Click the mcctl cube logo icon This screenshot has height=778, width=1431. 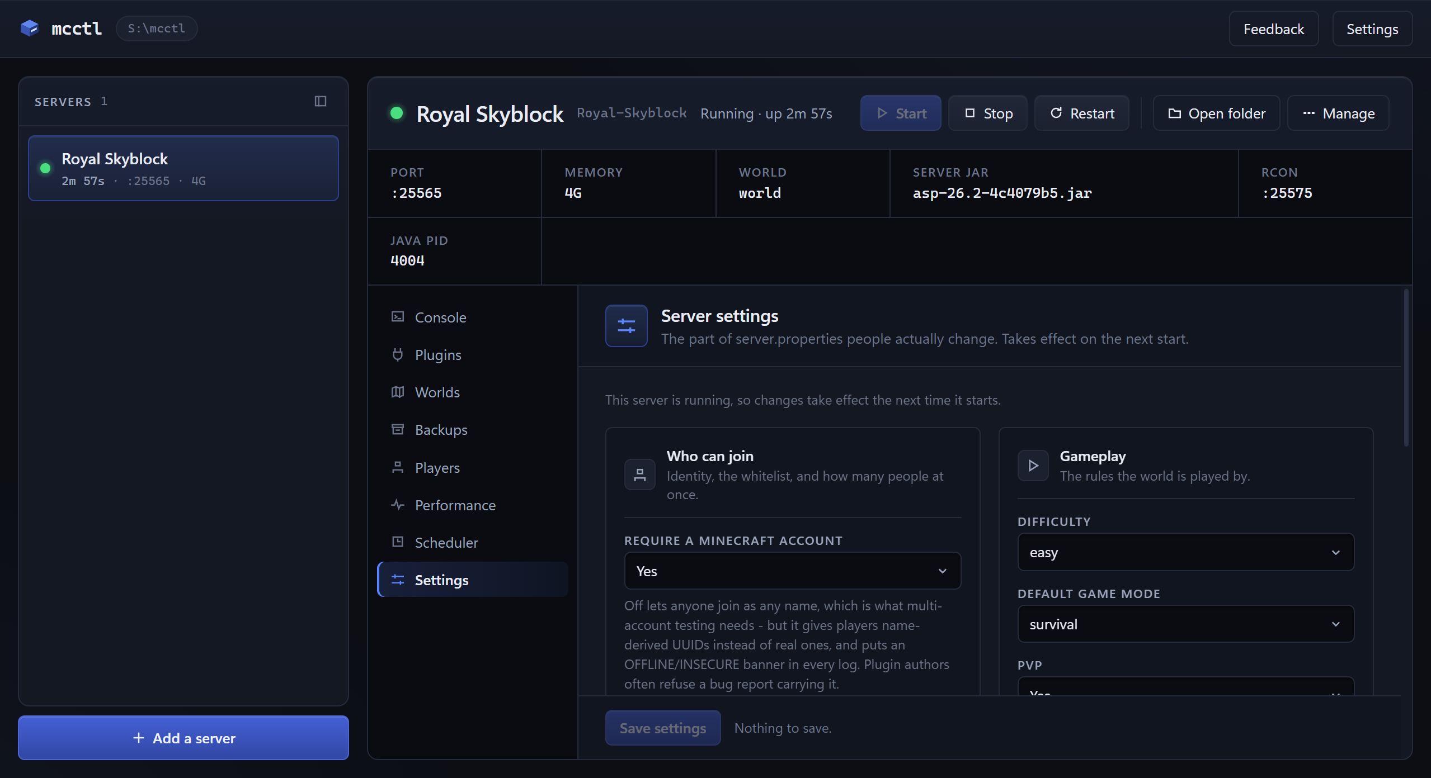(29, 29)
